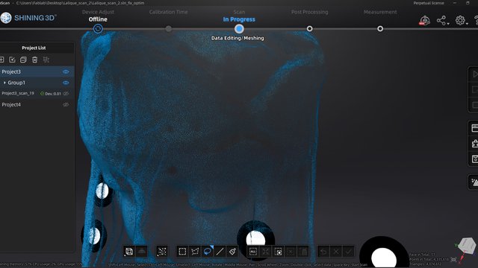Click the third square icon on right panel
This screenshot has width=478, height=268.
coord(474,105)
